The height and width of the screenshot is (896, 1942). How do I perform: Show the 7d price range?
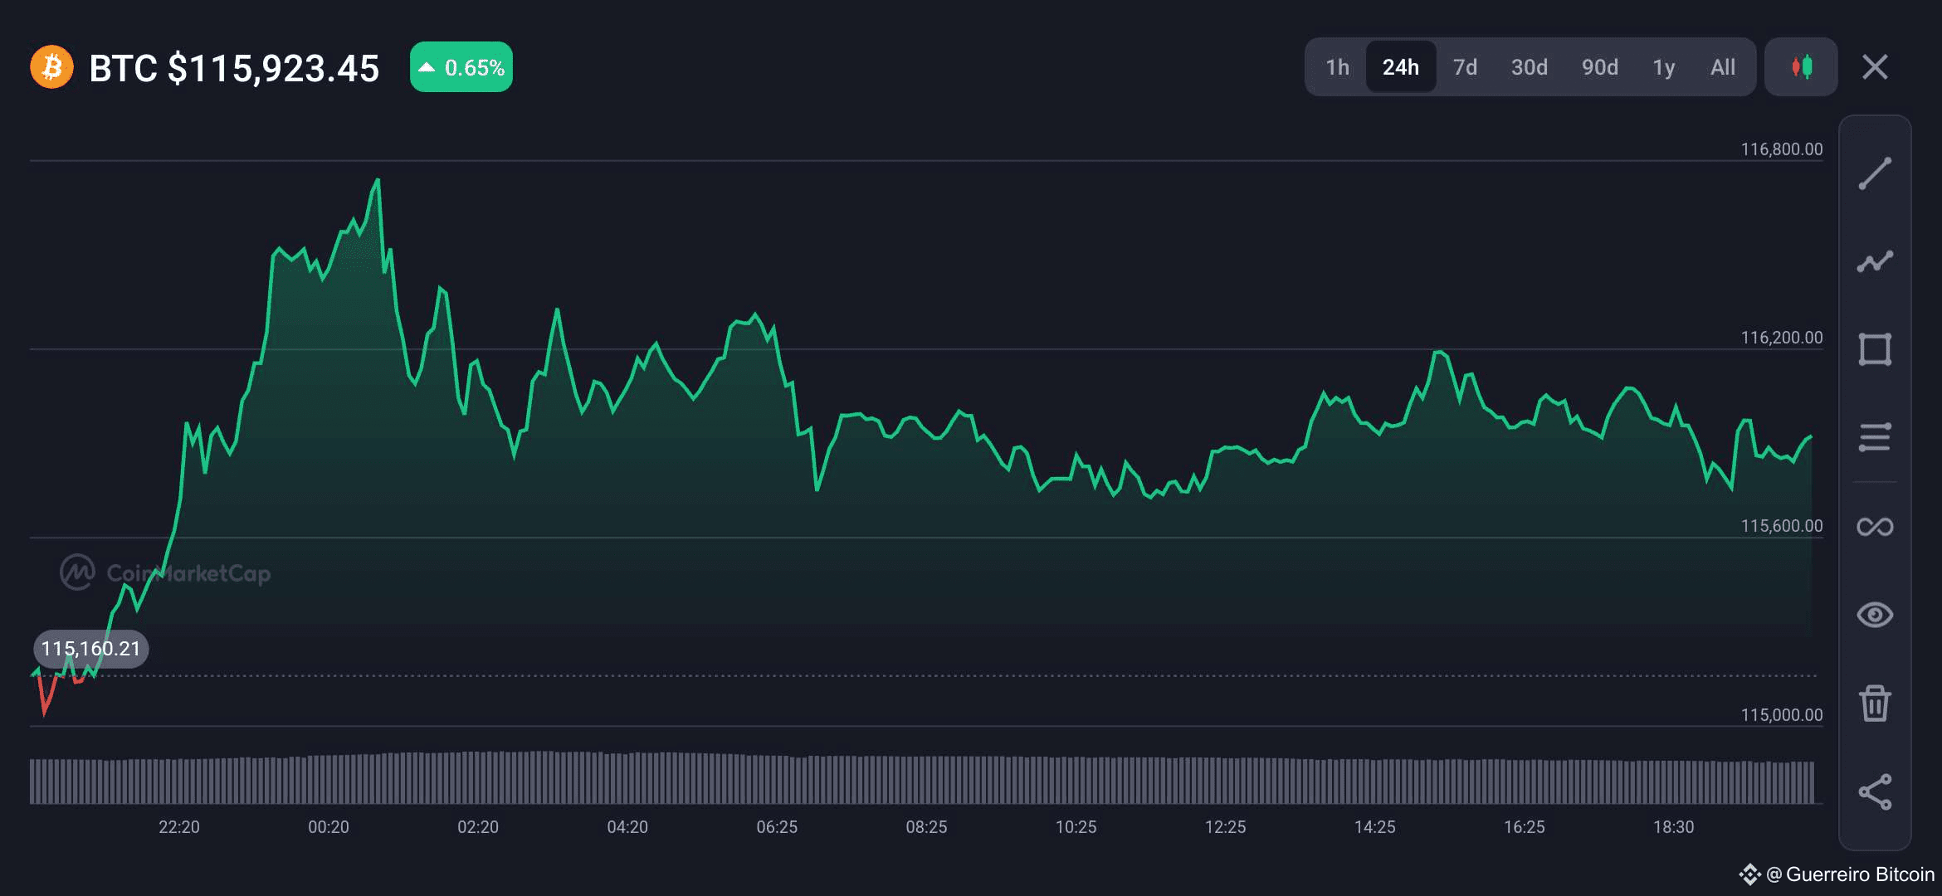1465,67
